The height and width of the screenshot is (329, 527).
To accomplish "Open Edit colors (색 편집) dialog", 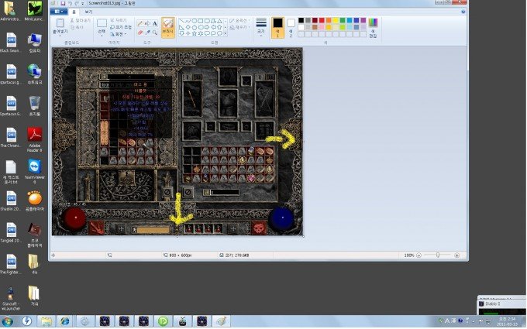I will tap(373, 28).
